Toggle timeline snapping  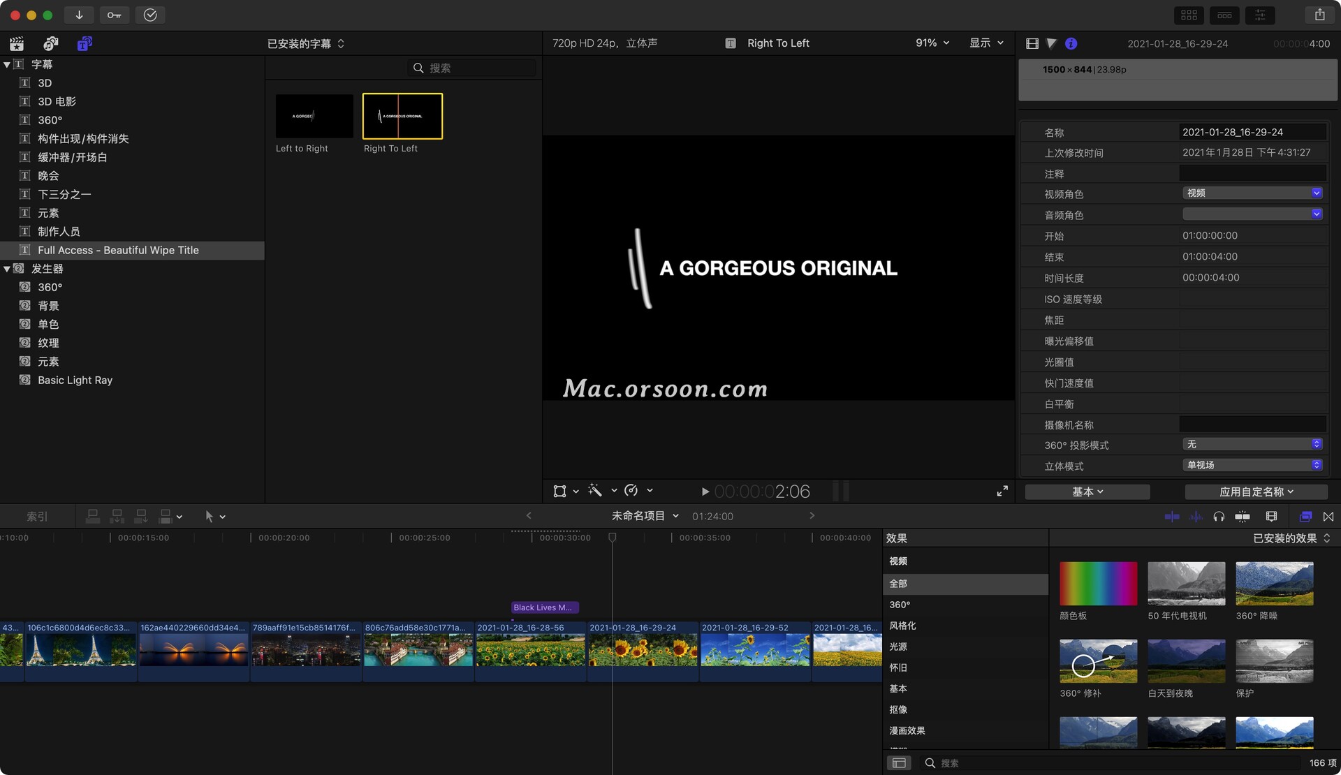coord(1243,517)
